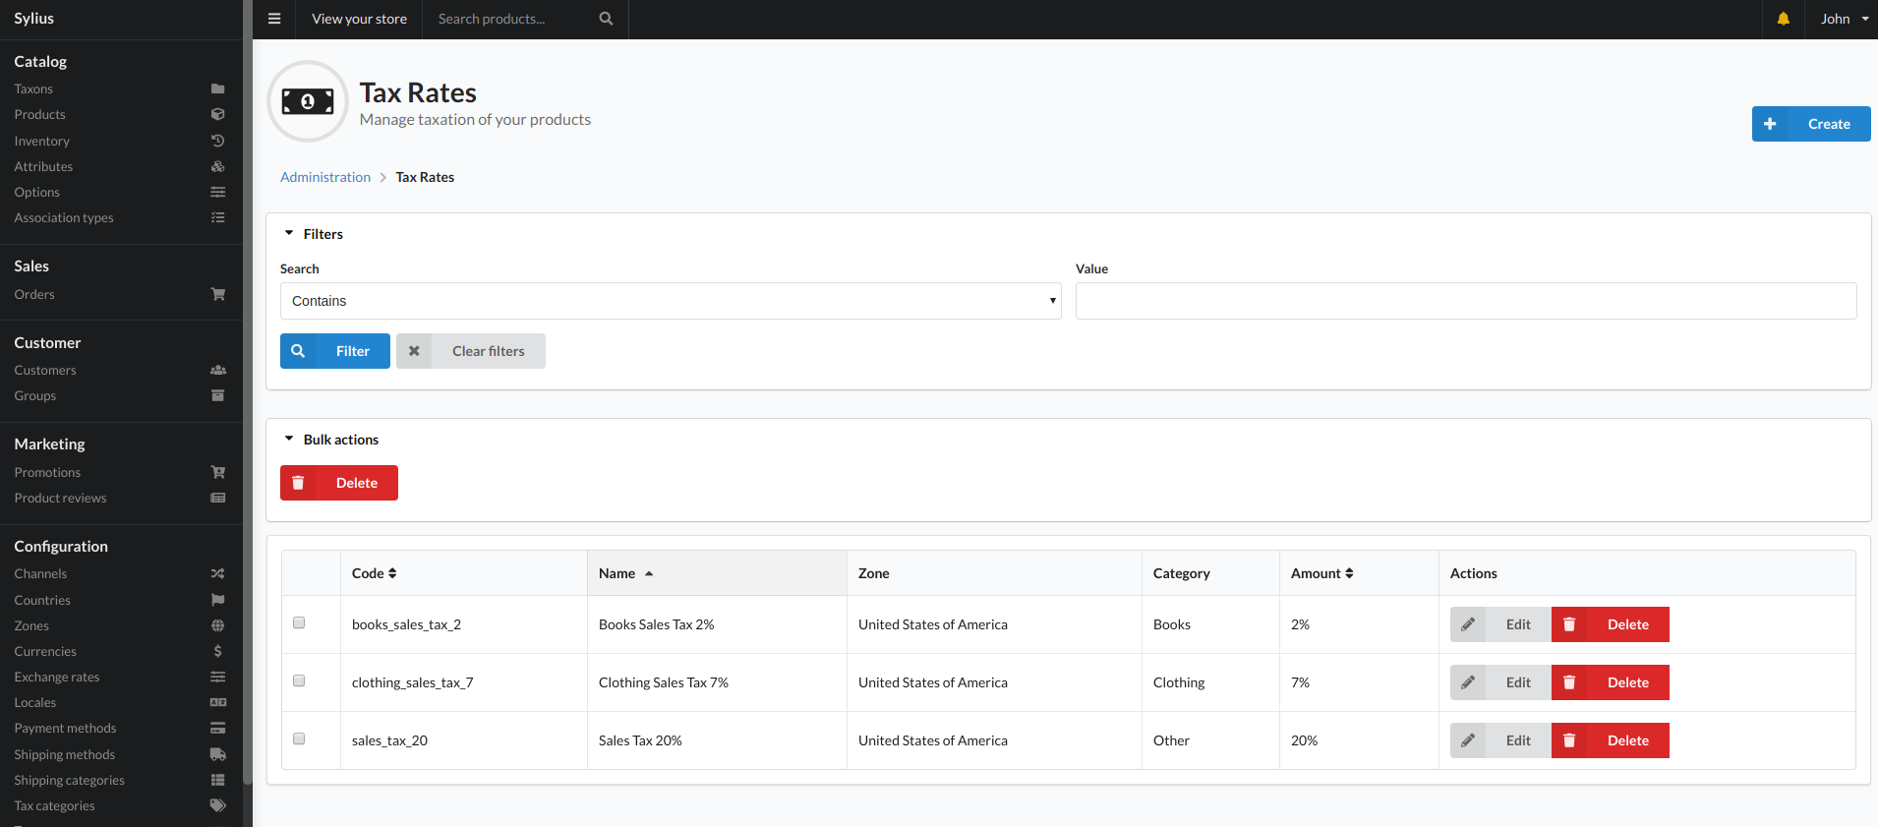Click the Create tax rate button
1878x827 pixels.
(1811, 124)
